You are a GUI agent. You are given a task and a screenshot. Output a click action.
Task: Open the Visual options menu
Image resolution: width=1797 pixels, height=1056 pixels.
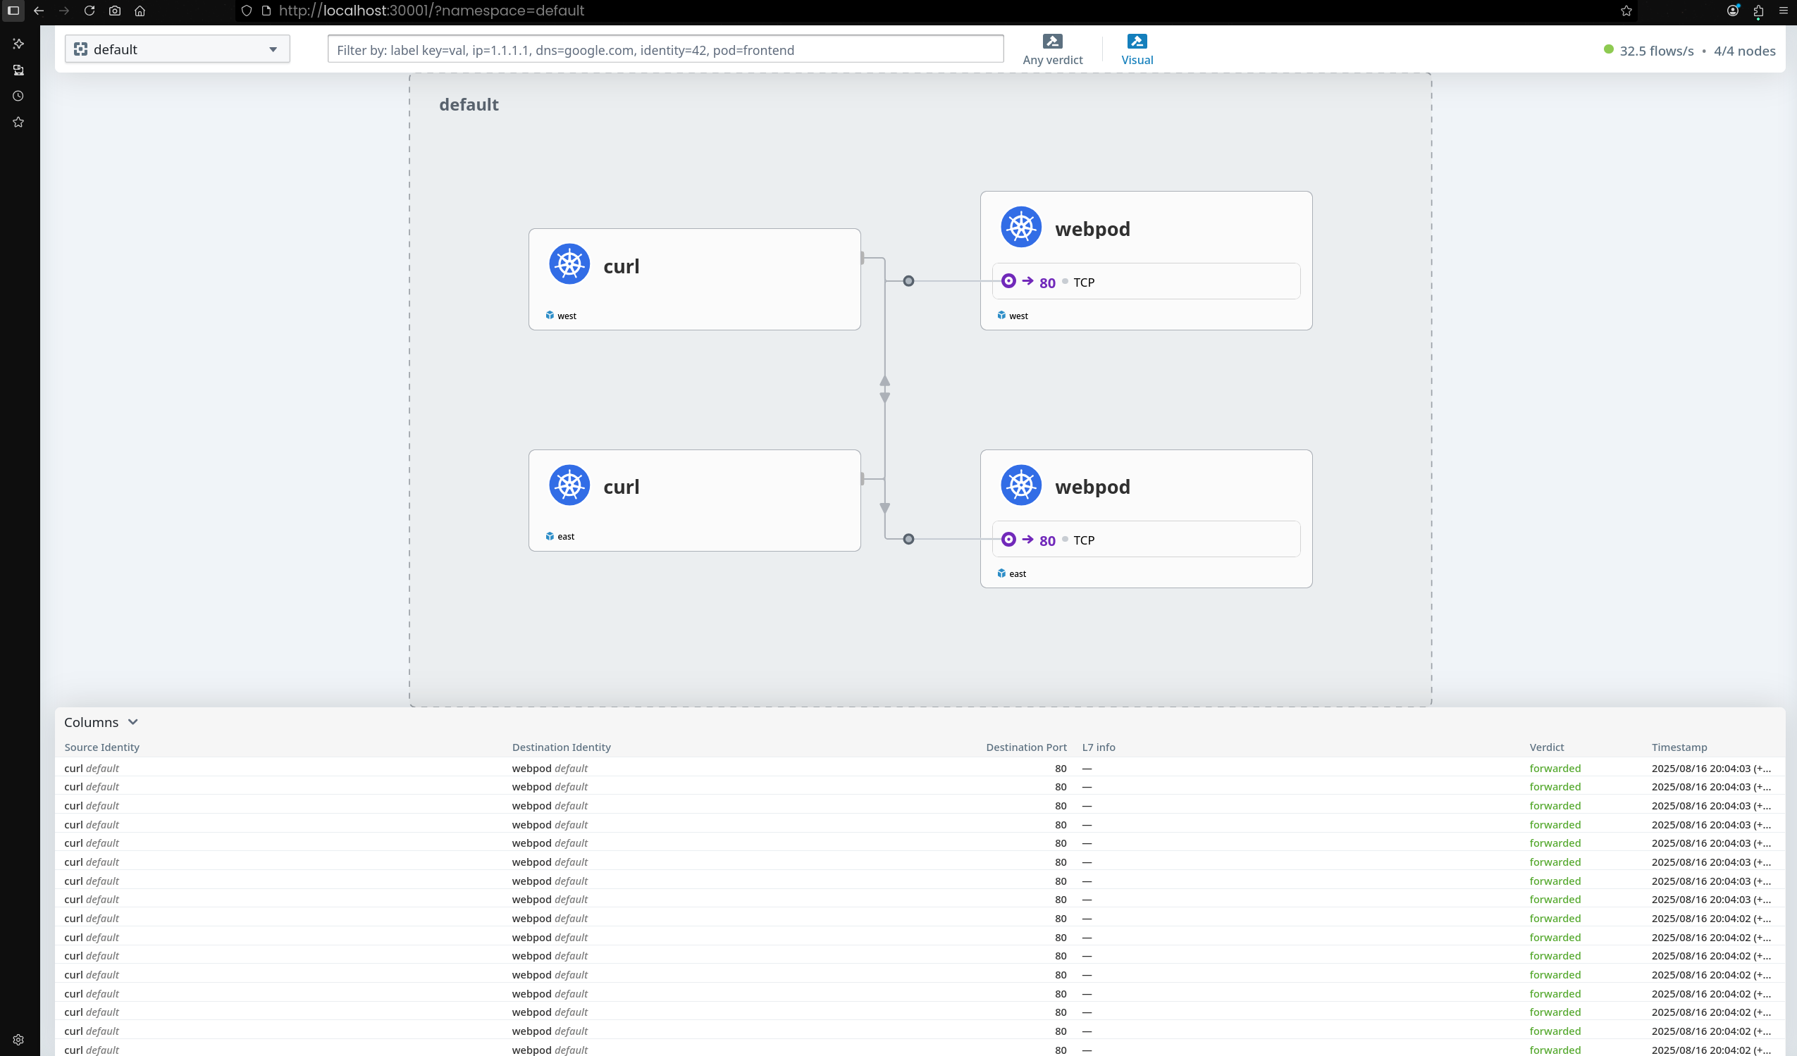(1137, 50)
